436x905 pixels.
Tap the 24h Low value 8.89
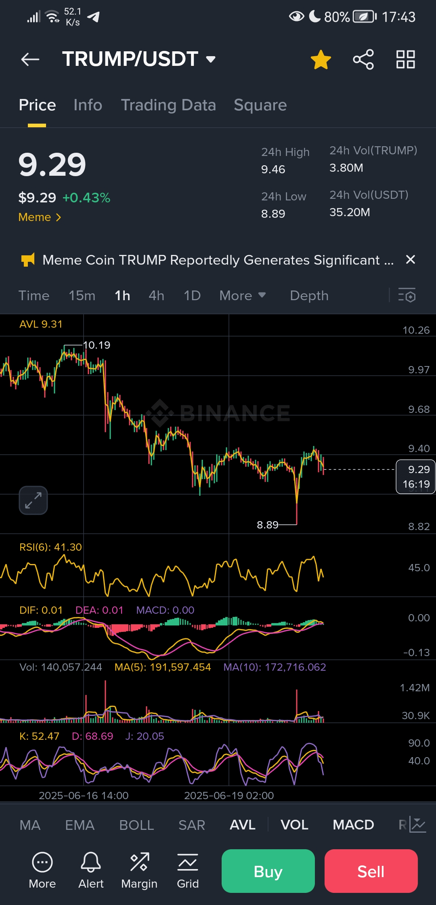pyautogui.click(x=273, y=214)
